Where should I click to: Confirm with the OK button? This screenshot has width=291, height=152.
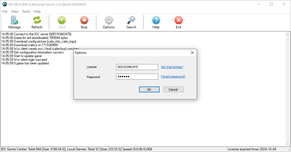[149, 90]
